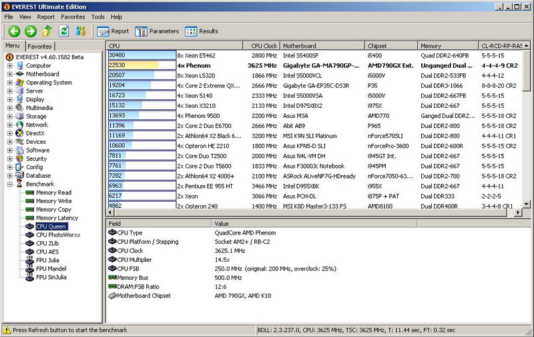Screen dimensions: 534x337
Task: Select the Motherboard Chipset field row
Action: tap(262, 296)
